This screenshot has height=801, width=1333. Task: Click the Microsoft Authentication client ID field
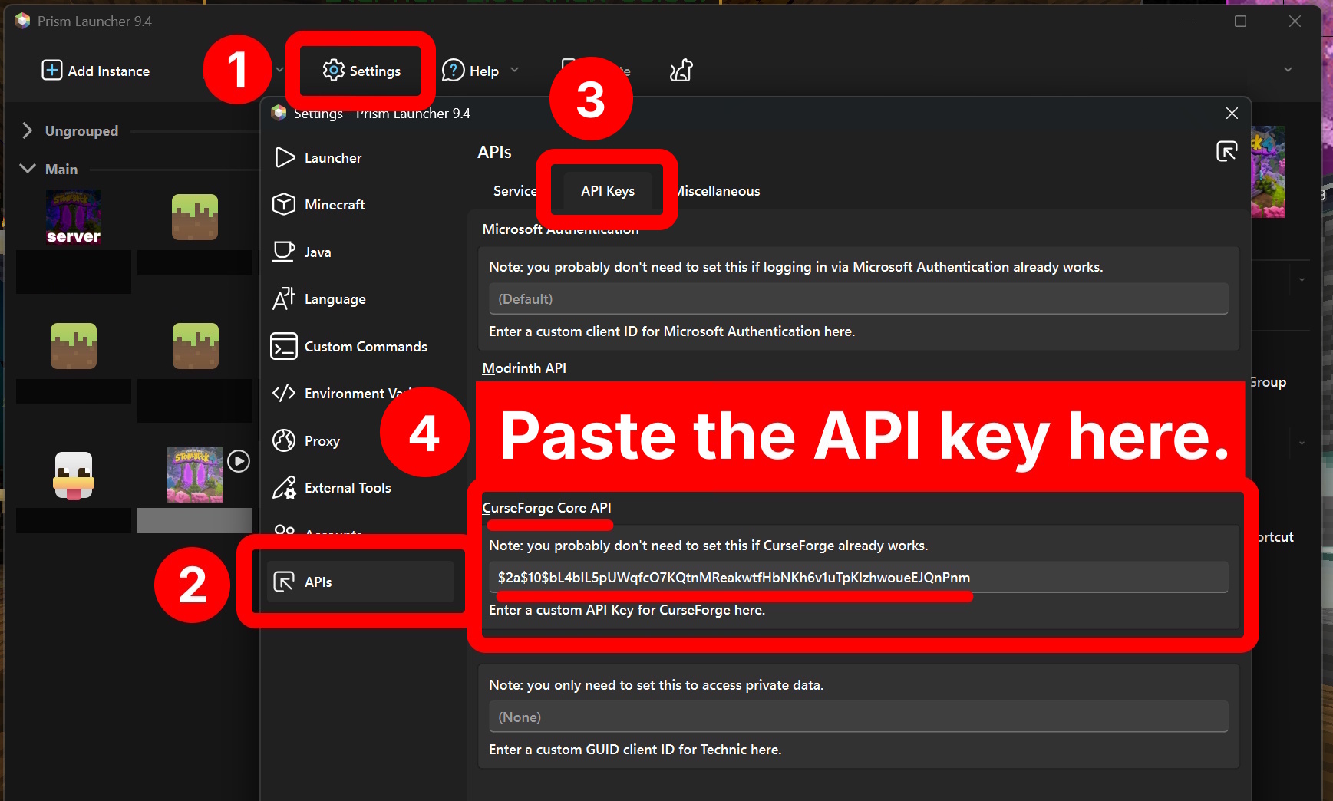858,299
